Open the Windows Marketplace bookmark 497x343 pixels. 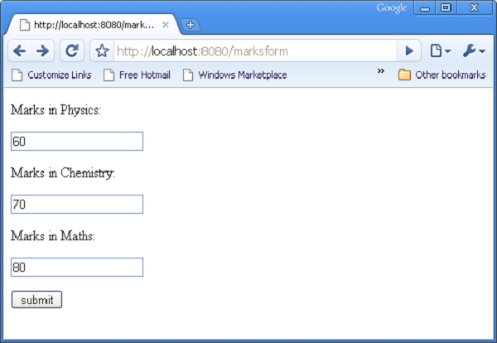(234, 75)
